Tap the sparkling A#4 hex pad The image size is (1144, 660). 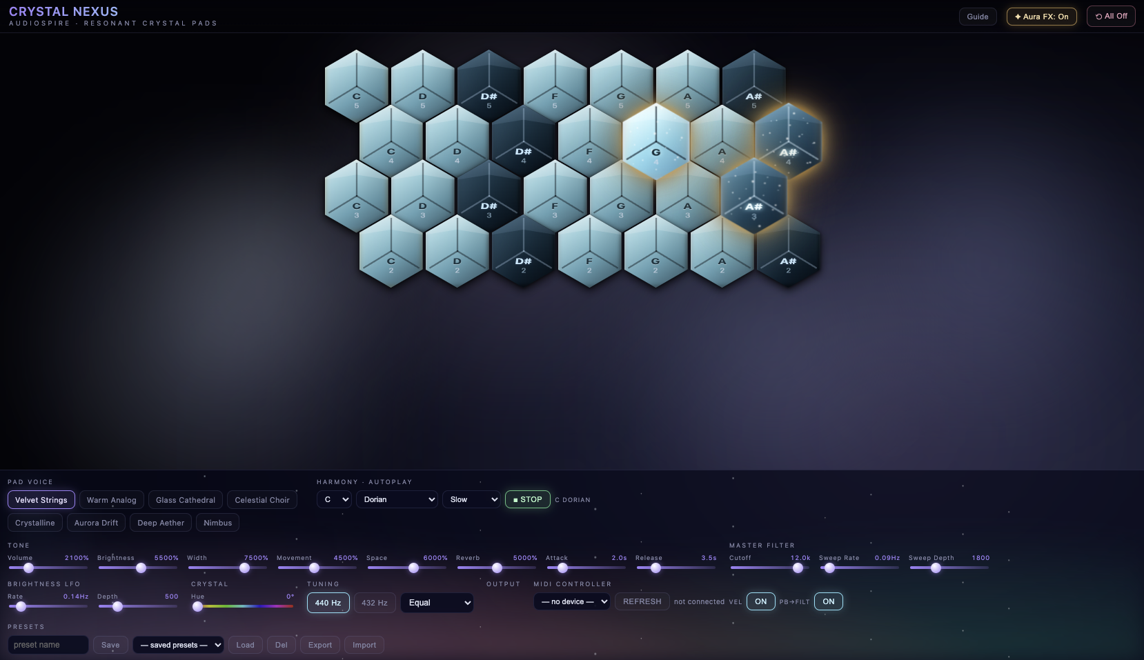[x=789, y=141]
